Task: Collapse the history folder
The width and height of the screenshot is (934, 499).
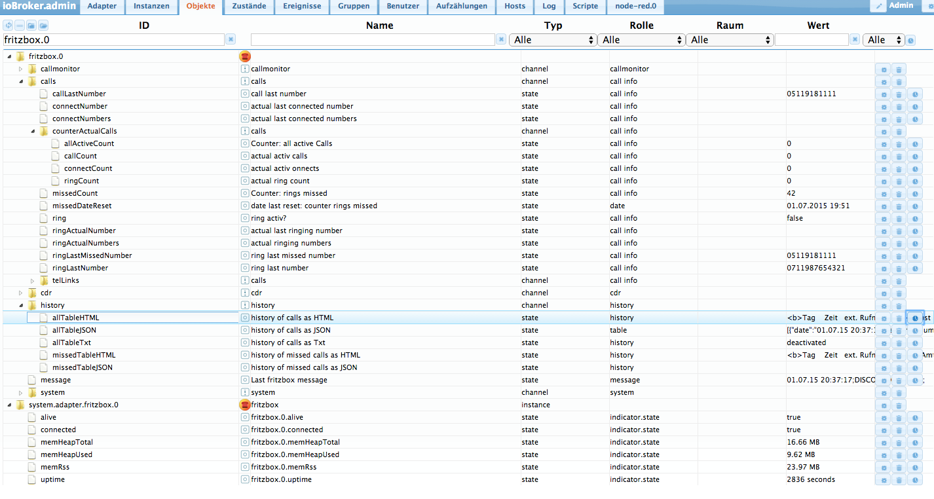Action: [x=20, y=305]
